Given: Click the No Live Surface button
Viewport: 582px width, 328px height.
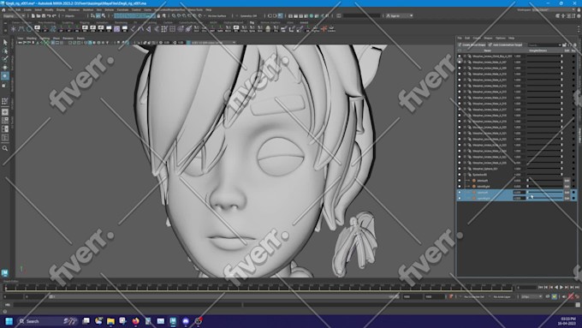Looking at the screenshot, I should tap(217, 16).
